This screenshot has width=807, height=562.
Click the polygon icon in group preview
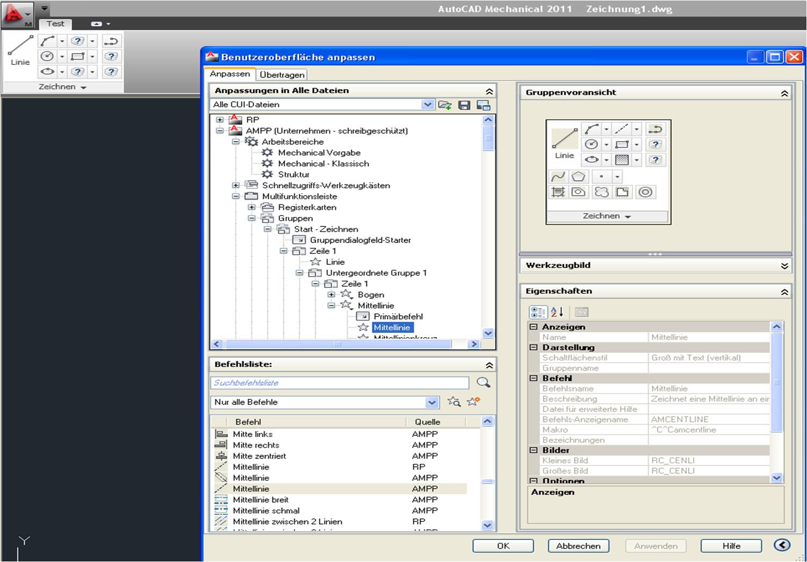pyautogui.click(x=578, y=176)
